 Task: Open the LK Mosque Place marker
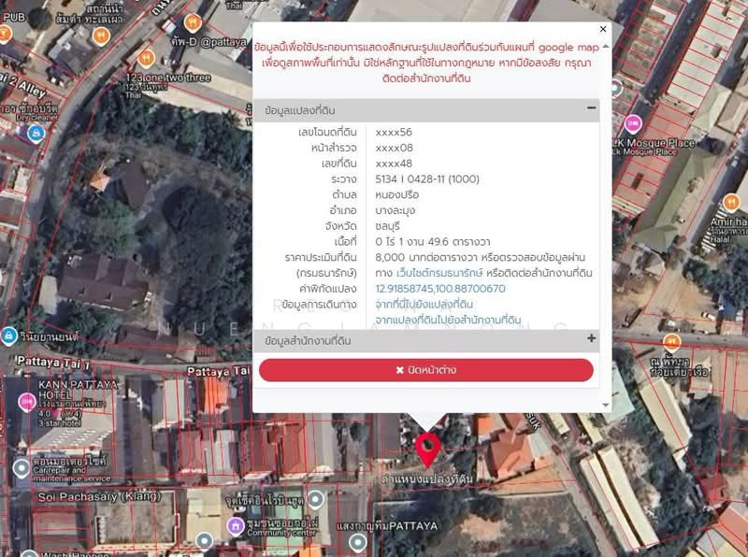634,121
